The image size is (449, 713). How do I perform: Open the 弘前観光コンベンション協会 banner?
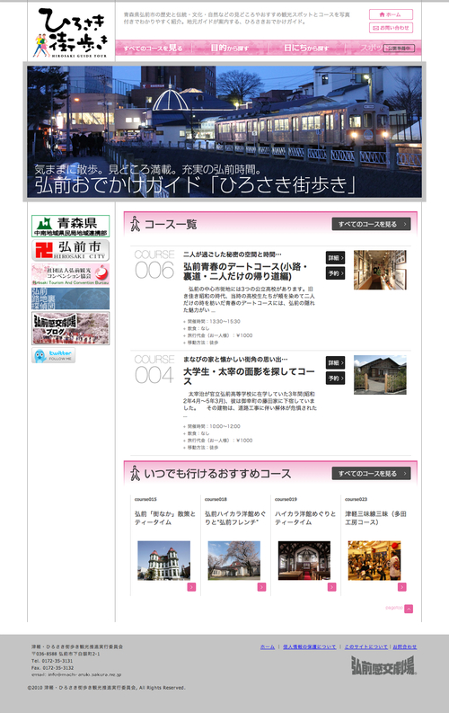coord(70,274)
